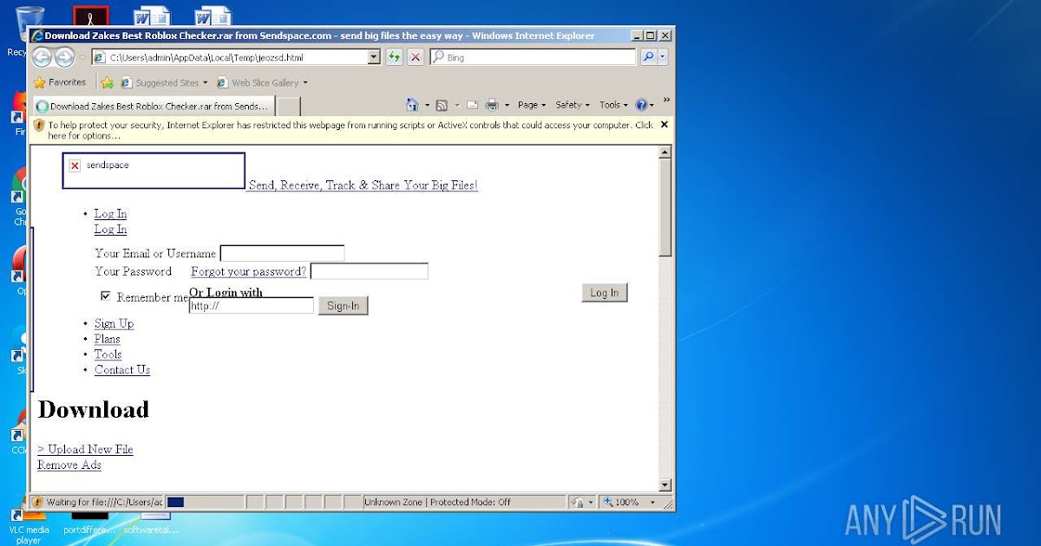
Task: Click the Upload New File link
Action: pyautogui.click(x=85, y=449)
